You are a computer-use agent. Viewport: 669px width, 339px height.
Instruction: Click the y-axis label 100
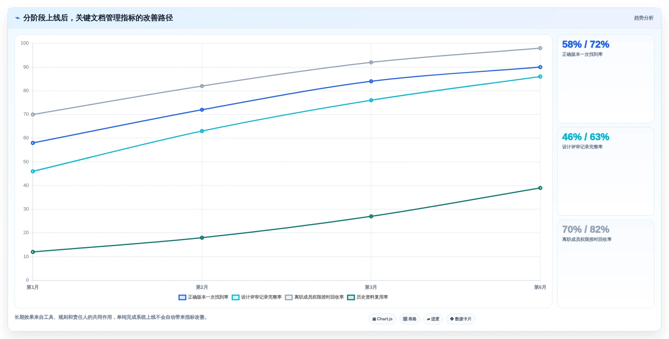(x=25, y=43)
